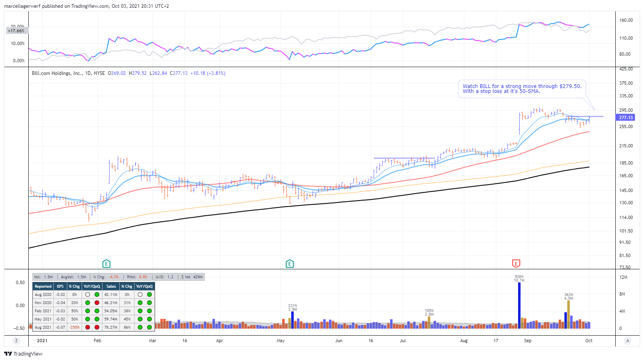The width and height of the screenshot is (644, 361).
Task: Click the EPS column header
Action: pos(60,287)
